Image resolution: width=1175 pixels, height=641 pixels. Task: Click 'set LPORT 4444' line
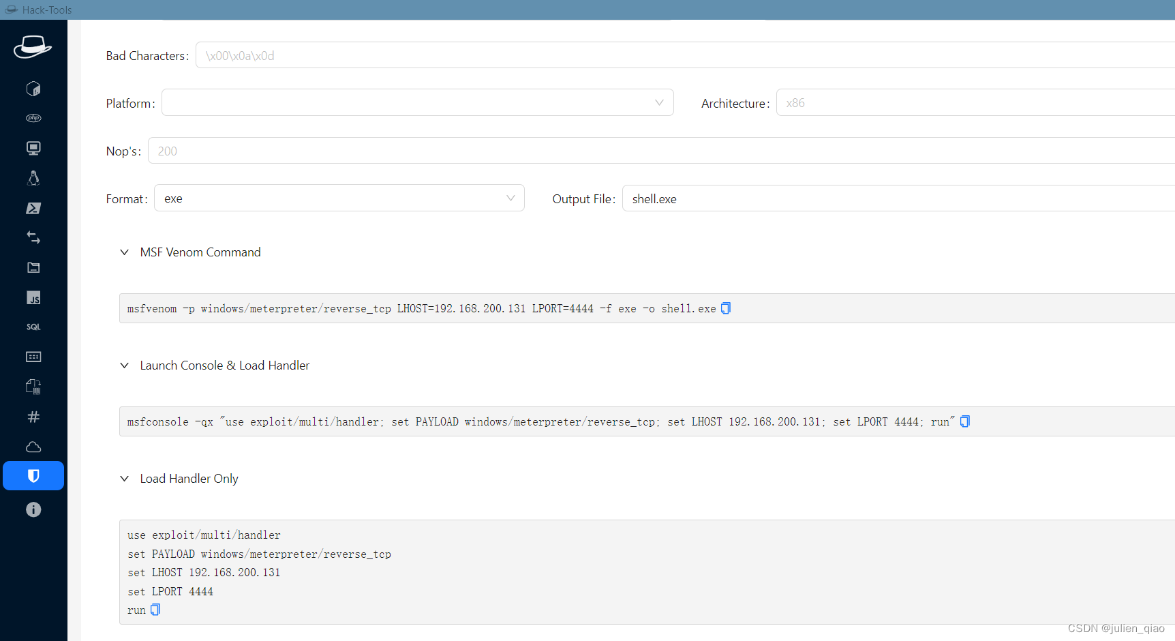point(170,592)
